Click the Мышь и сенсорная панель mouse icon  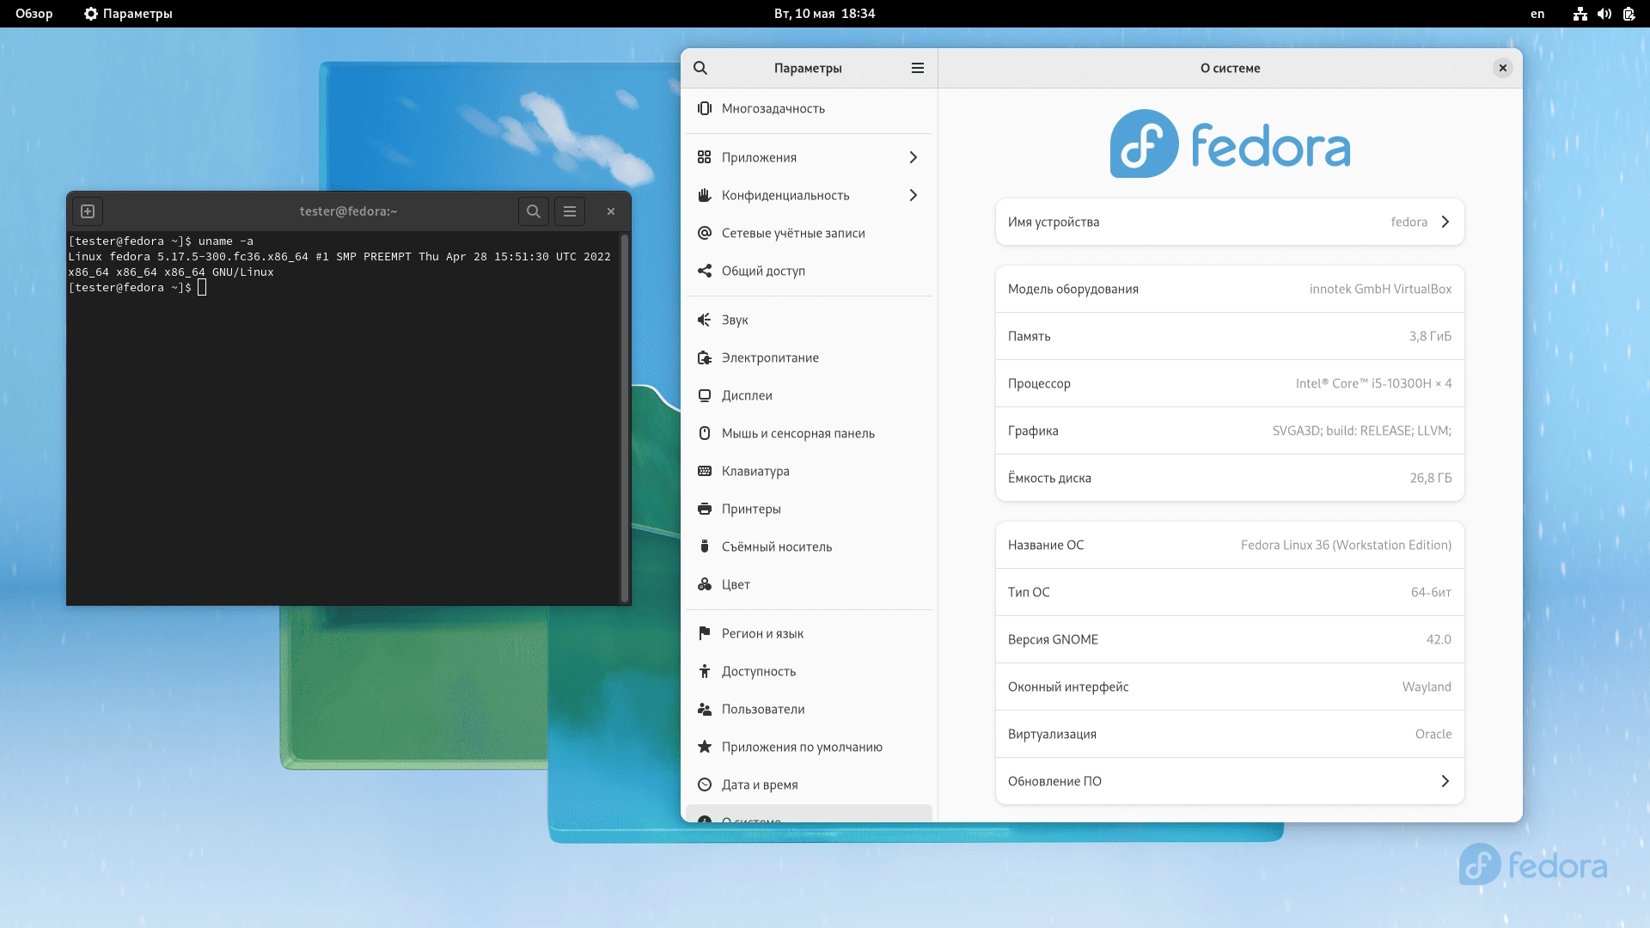(x=705, y=433)
